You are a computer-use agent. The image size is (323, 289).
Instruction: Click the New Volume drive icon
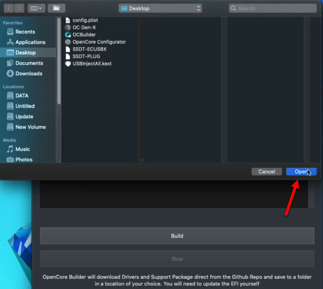(x=10, y=127)
